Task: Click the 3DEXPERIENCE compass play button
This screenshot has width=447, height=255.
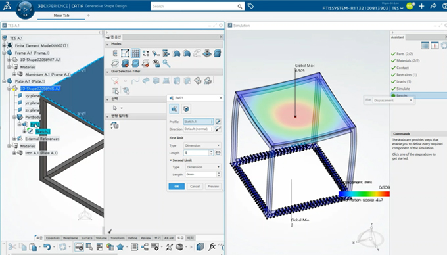Action: coord(26,9)
